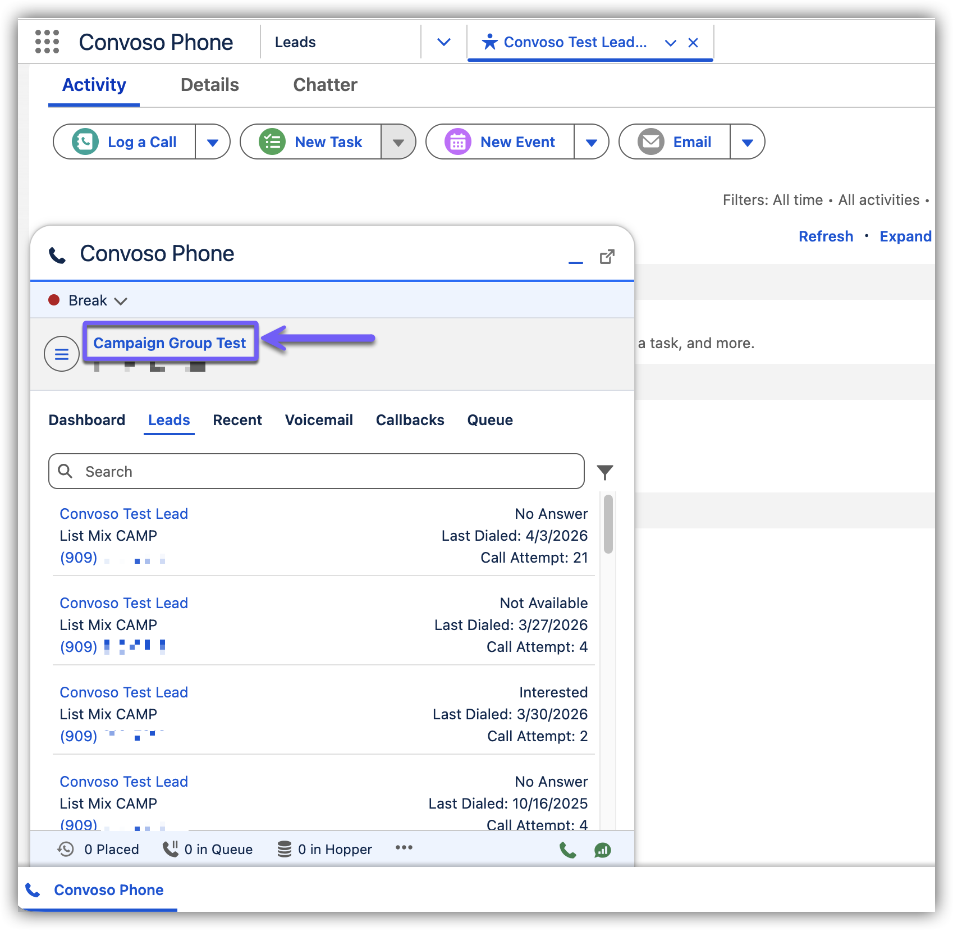Open the app launcher grid icon

pyautogui.click(x=47, y=42)
